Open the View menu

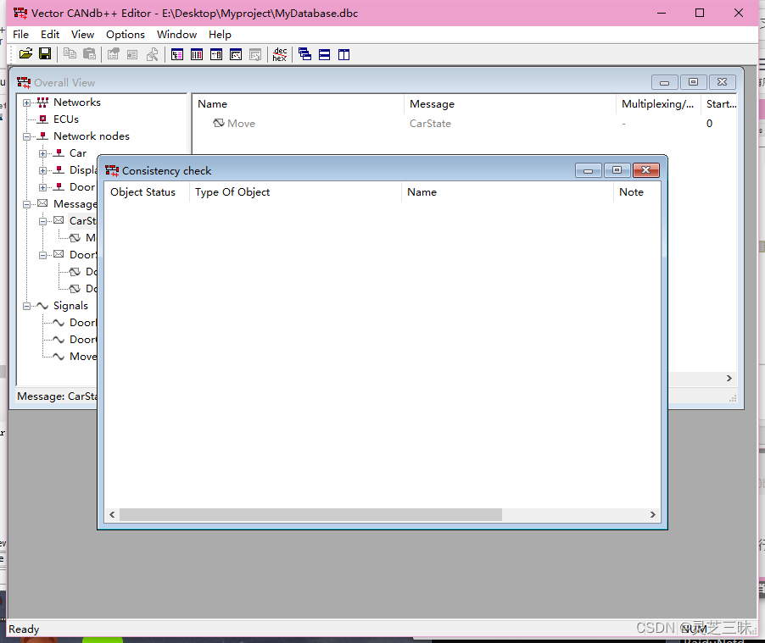[x=82, y=35]
